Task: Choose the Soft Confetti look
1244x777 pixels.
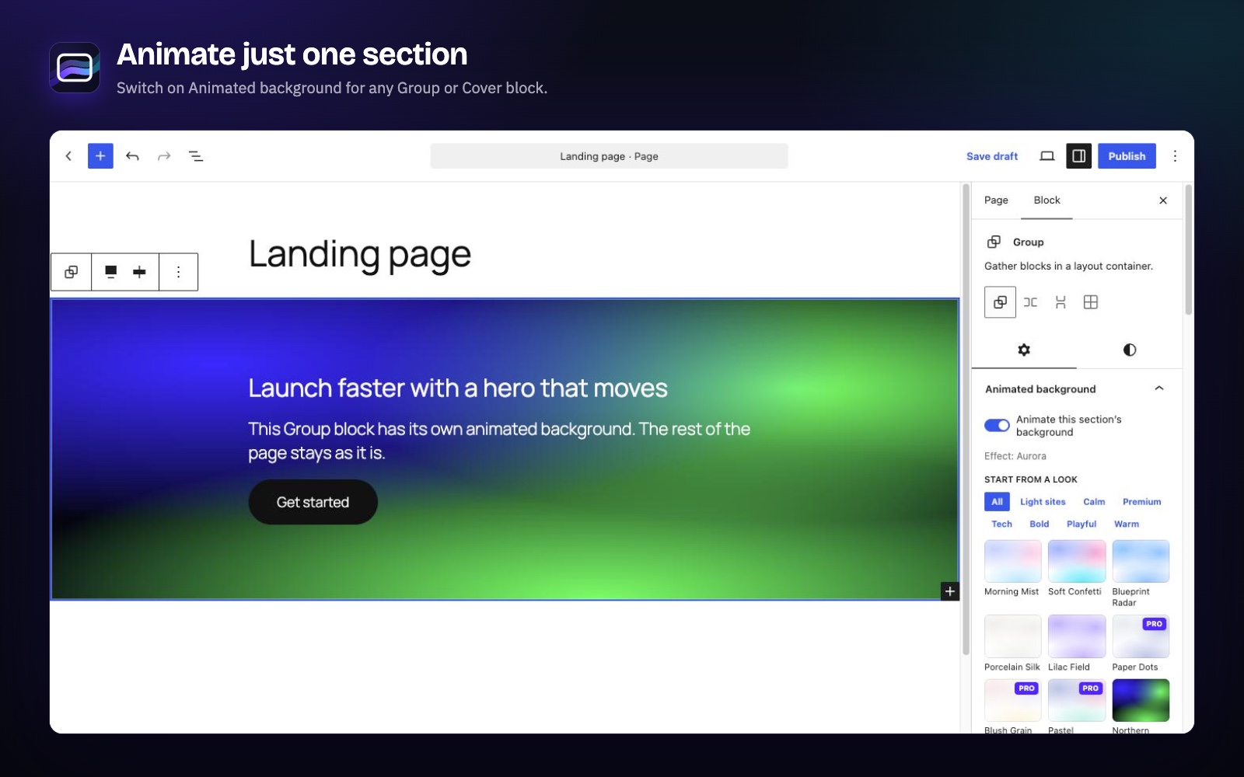Action: click(1077, 561)
